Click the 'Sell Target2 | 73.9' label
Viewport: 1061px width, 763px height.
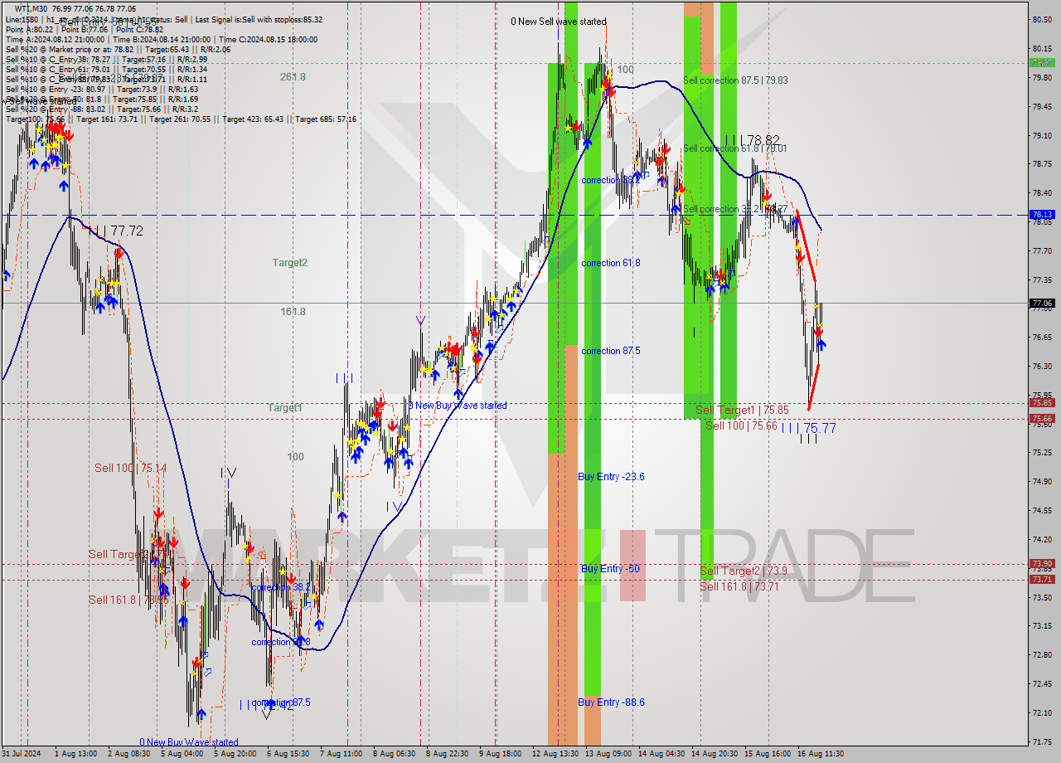[744, 571]
